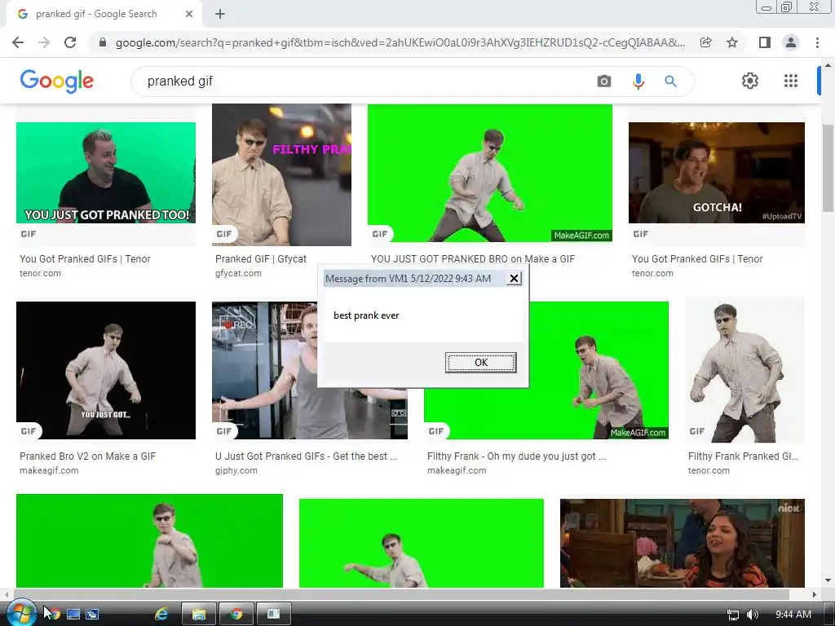Open Filthy Frank Pranked GI... white background thumbnail
835x626 pixels.
point(744,369)
